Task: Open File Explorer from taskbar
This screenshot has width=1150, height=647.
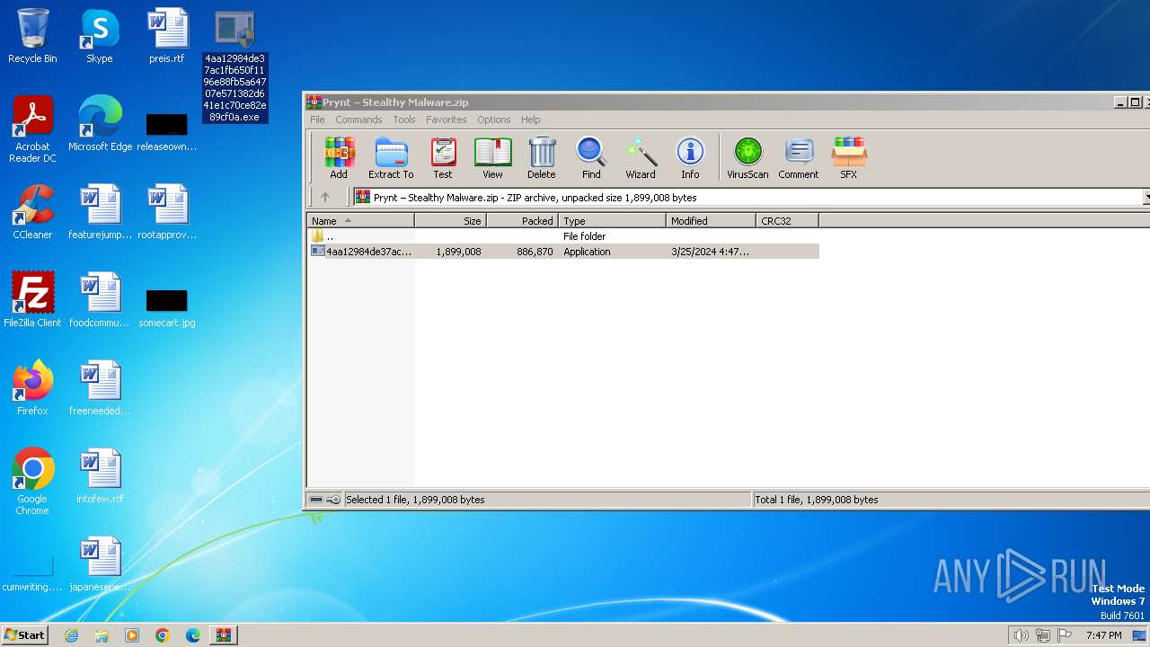Action: click(102, 635)
